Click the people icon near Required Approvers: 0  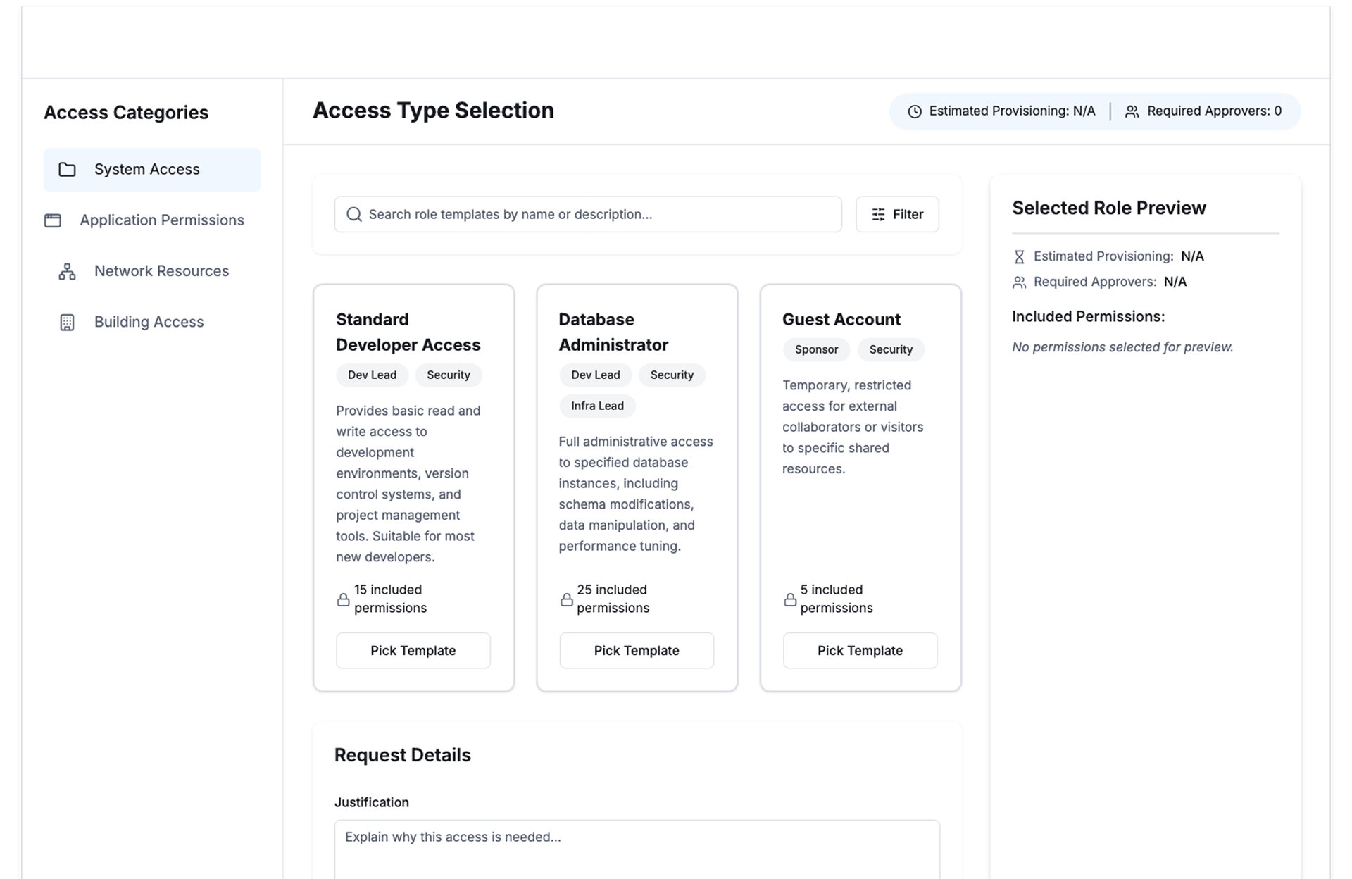[x=1132, y=112]
